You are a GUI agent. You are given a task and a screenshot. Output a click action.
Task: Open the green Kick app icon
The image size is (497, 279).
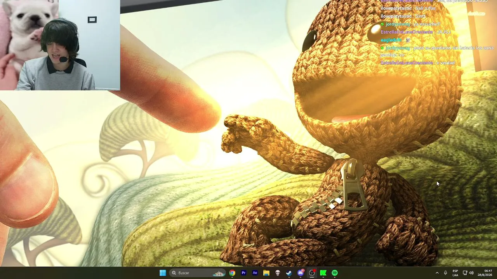(323, 273)
